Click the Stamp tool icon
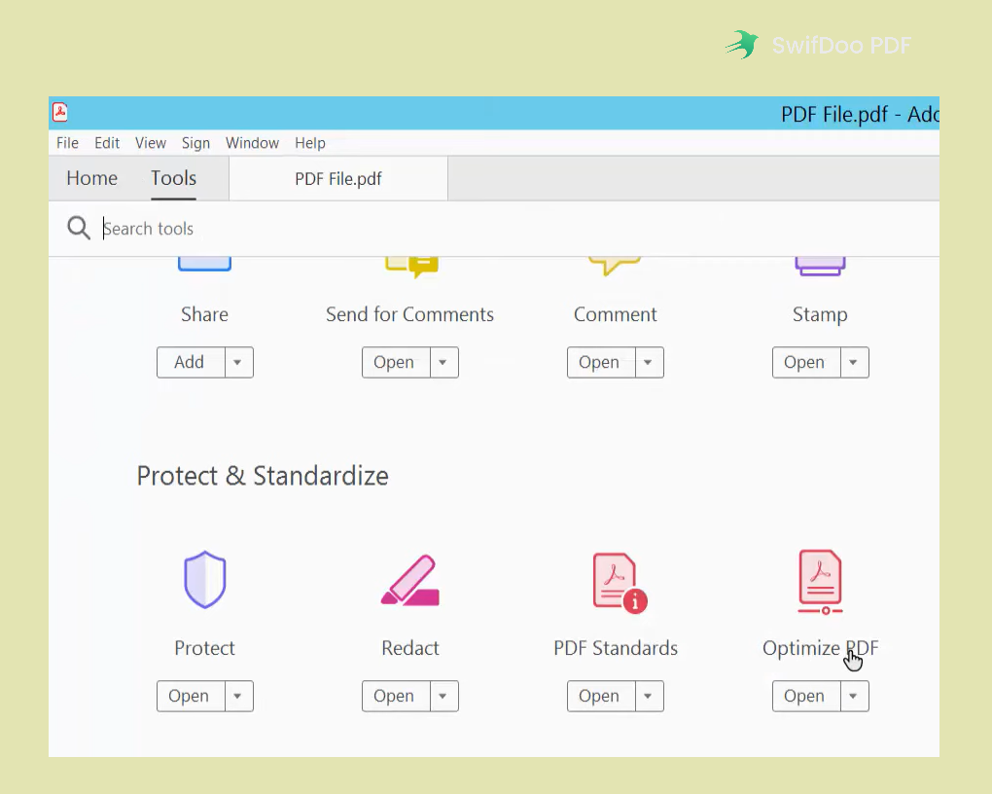 [x=820, y=266]
